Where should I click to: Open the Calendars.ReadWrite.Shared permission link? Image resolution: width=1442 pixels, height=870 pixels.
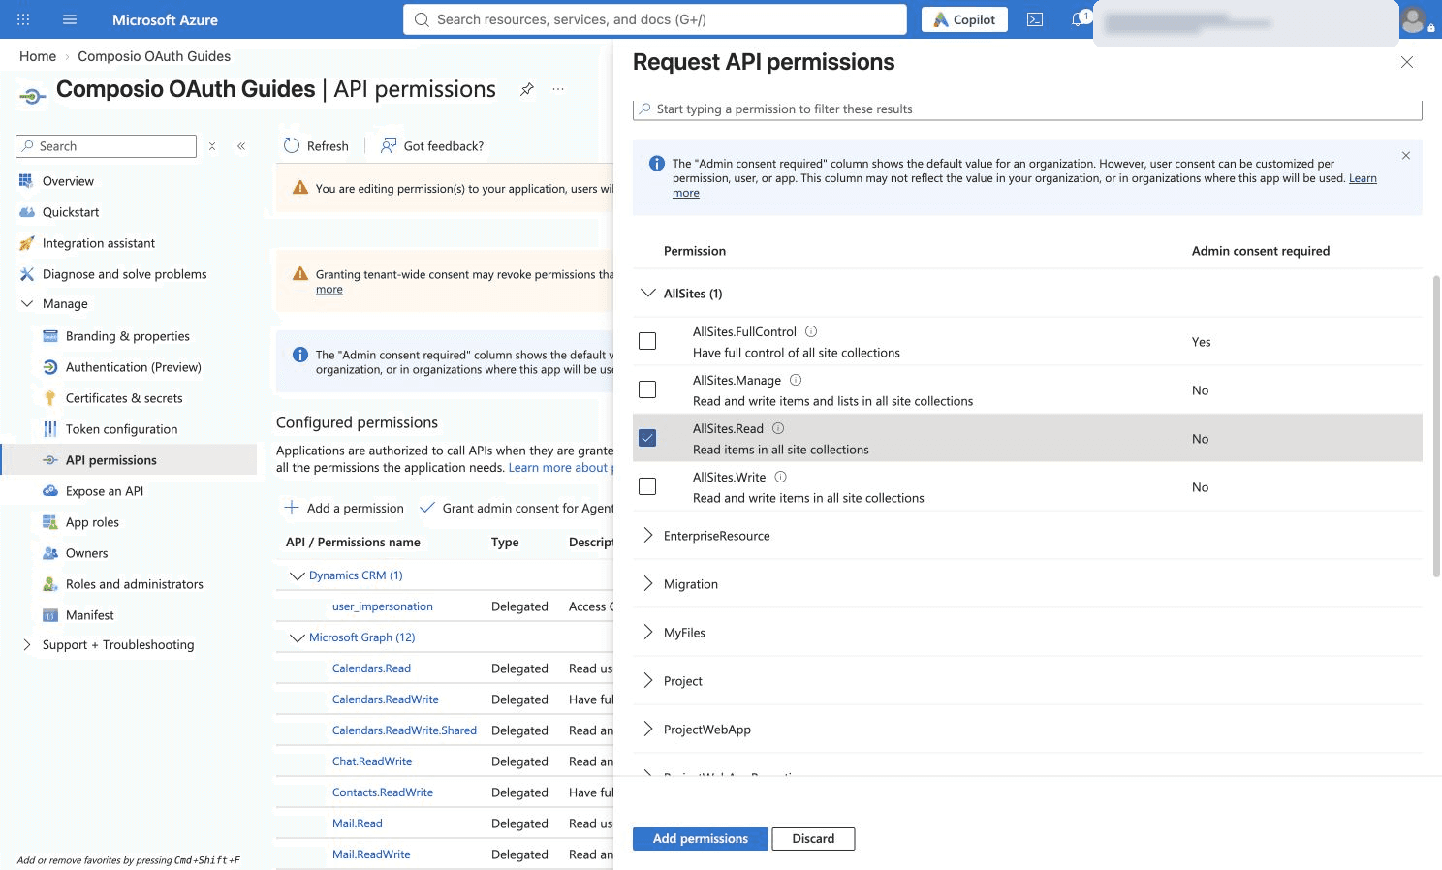coord(404,730)
